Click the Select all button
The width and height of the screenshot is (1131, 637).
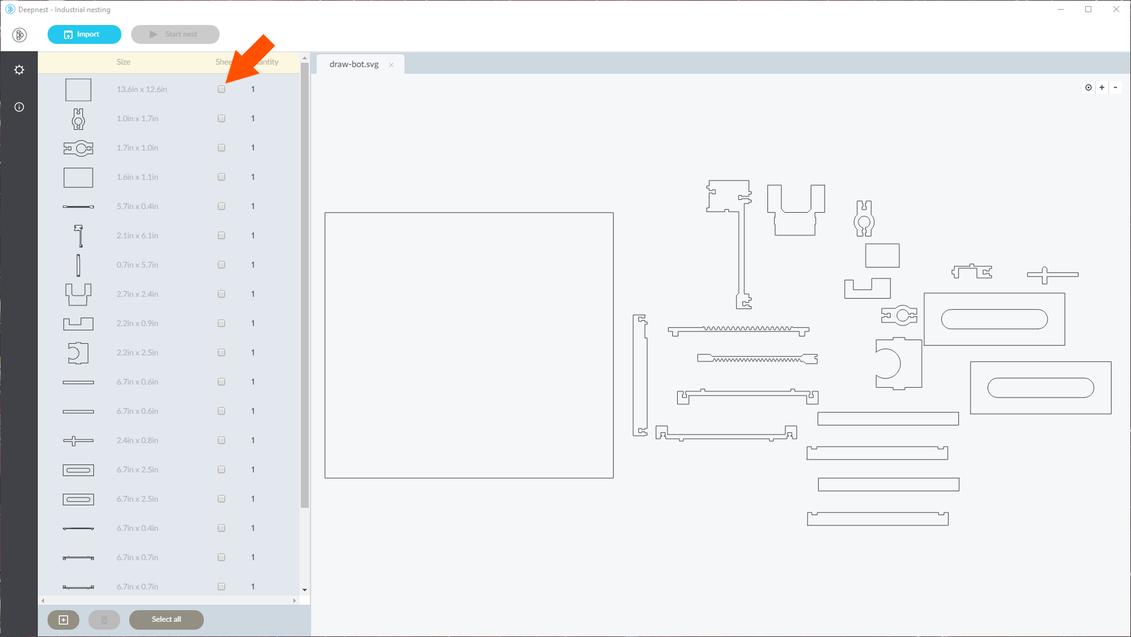pos(166,619)
